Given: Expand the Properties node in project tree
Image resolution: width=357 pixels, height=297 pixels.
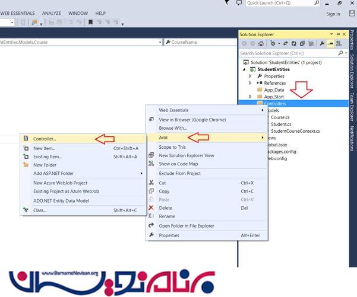Looking at the screenshot, I should [x=250, y=76].
